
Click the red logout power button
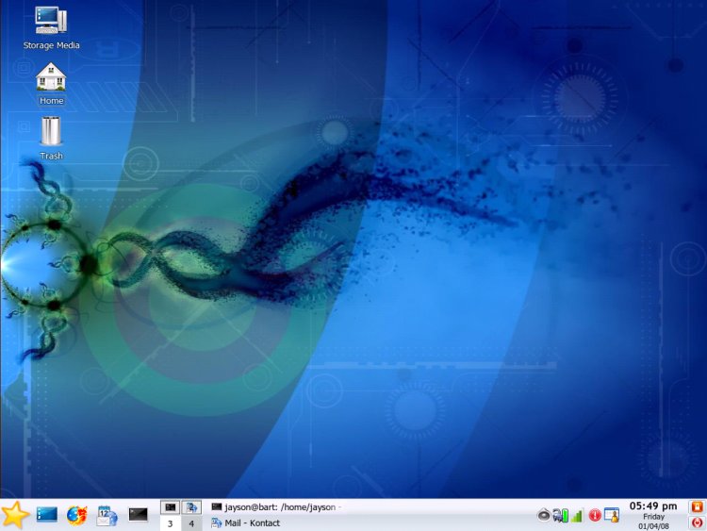[x=697, y=523]
